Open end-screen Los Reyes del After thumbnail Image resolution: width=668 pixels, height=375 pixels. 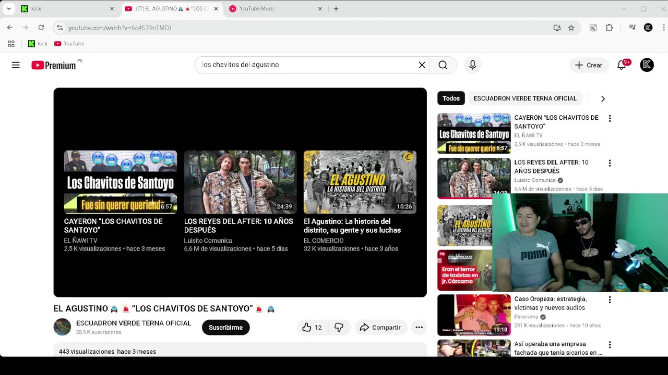[x=240, y=182]
